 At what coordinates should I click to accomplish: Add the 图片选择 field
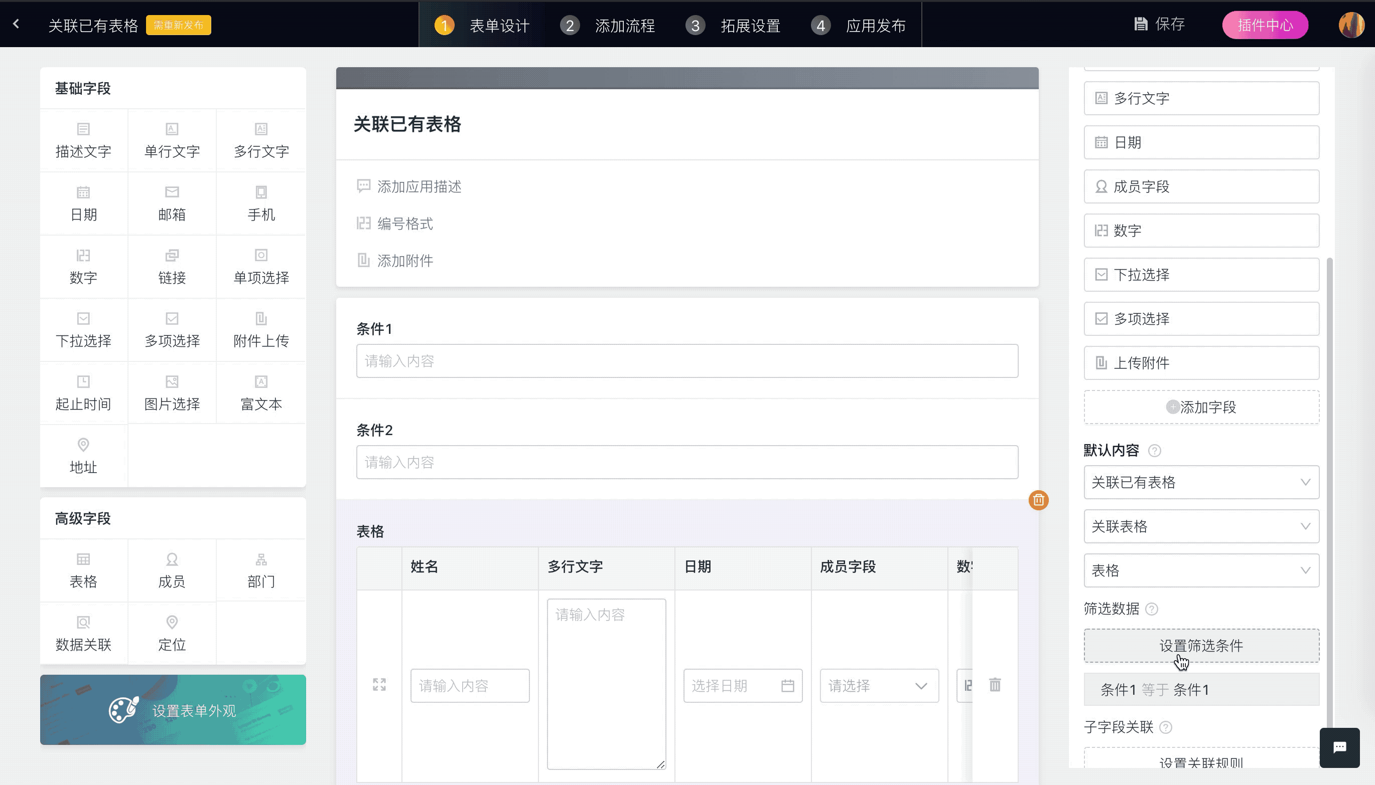pyautogui.click(x=172, y=393)
